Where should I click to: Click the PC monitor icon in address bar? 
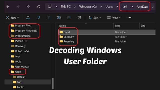(x=50, y=6)
